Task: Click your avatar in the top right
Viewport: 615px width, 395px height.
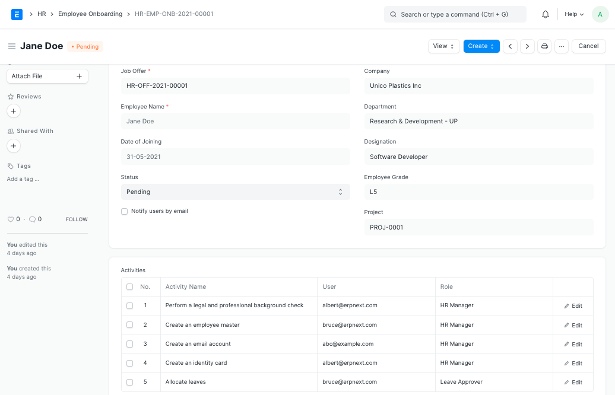Action: pyautogui.click(x=600, y=14)
